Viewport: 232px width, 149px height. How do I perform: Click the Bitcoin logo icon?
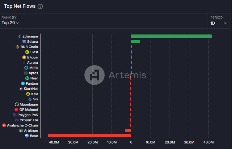24,57
